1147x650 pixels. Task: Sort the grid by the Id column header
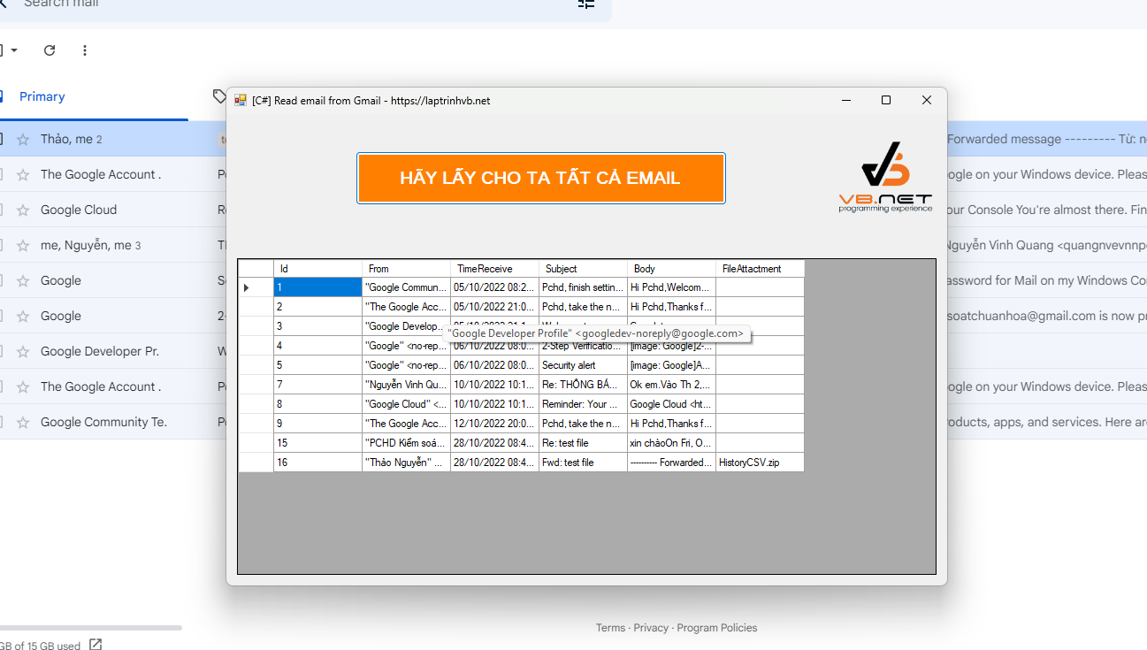317,268
